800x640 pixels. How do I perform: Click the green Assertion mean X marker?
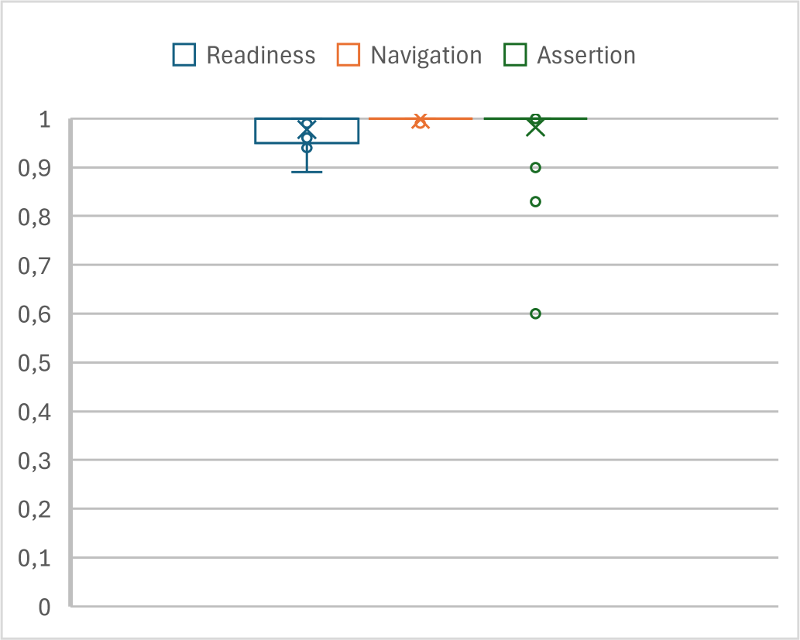coord(535,128)
